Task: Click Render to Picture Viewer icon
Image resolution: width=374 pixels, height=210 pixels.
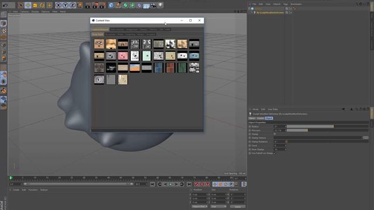Action: (95, 5)
